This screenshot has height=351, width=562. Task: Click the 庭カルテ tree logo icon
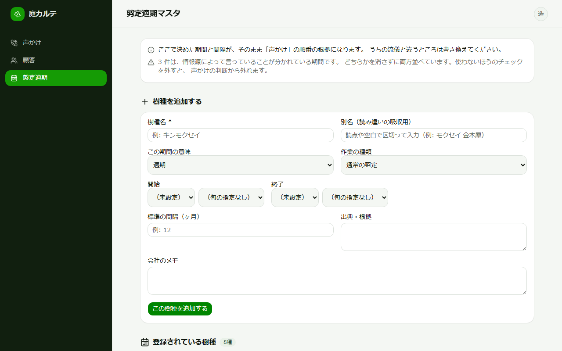18,14
